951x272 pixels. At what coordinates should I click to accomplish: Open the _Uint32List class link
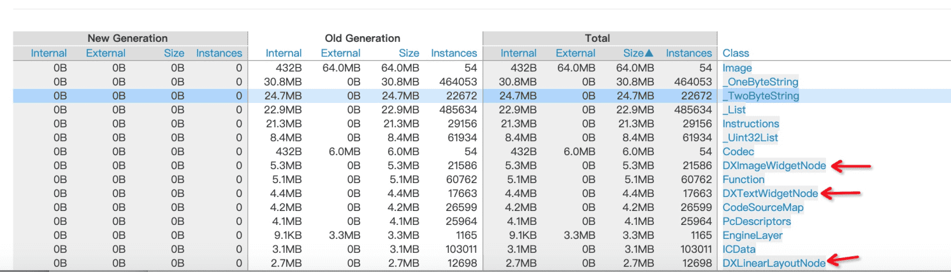[x=750, y=138]
